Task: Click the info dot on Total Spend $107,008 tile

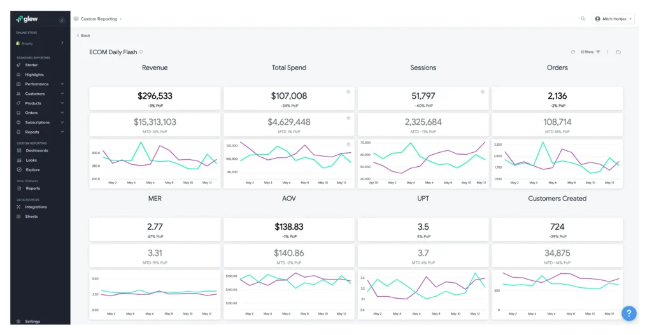Action: tap(348, 92)
